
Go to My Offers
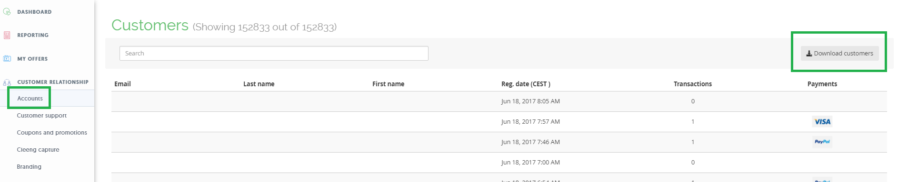point(32,59)
